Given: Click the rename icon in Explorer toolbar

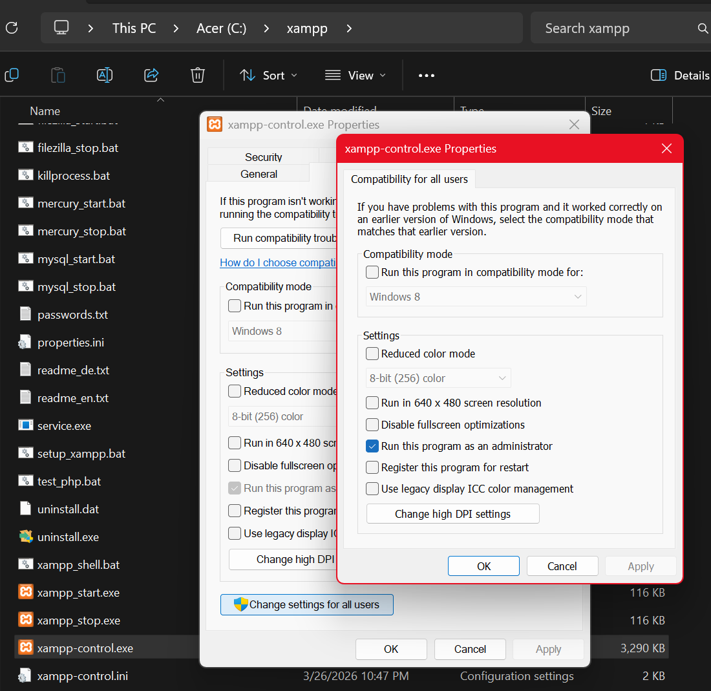Looking at the screenshot, I should click(x=105, y=75).
